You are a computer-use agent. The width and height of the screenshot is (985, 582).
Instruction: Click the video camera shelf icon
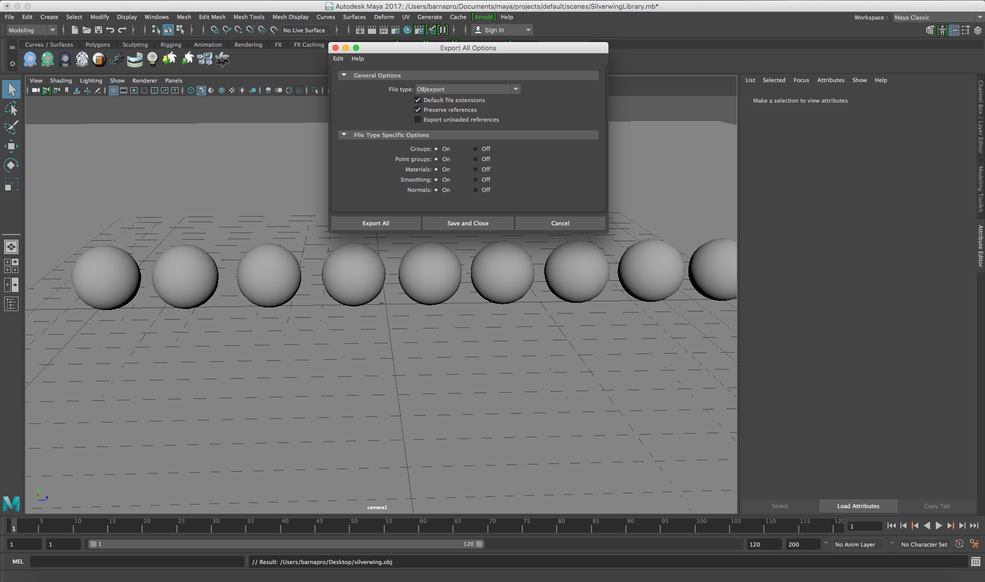(116, 60)
